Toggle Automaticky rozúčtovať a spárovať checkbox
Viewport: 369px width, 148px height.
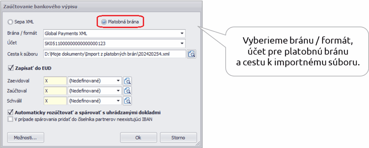click(10, 112)
